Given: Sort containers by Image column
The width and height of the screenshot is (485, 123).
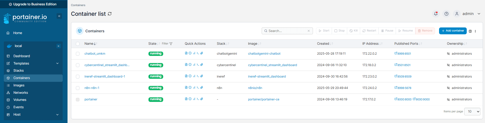Looking at the screenshot, I should click(x=255, y=44).
